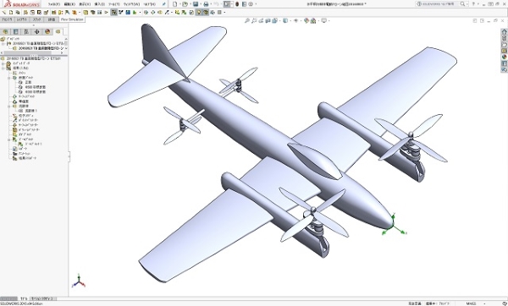The height and width of the screenshot is (306, 508).
Task: Expand the Open file dropdown arrow in the top toolbar
Action: (190, 4)
